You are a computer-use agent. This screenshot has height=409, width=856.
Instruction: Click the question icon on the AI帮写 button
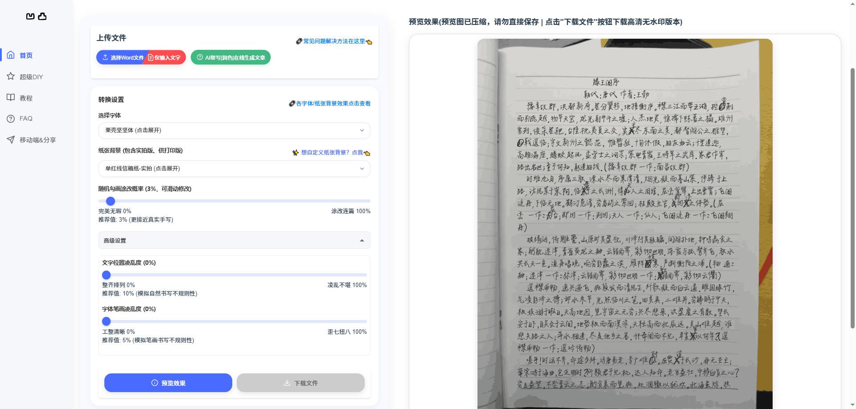(x=199, y=57)
